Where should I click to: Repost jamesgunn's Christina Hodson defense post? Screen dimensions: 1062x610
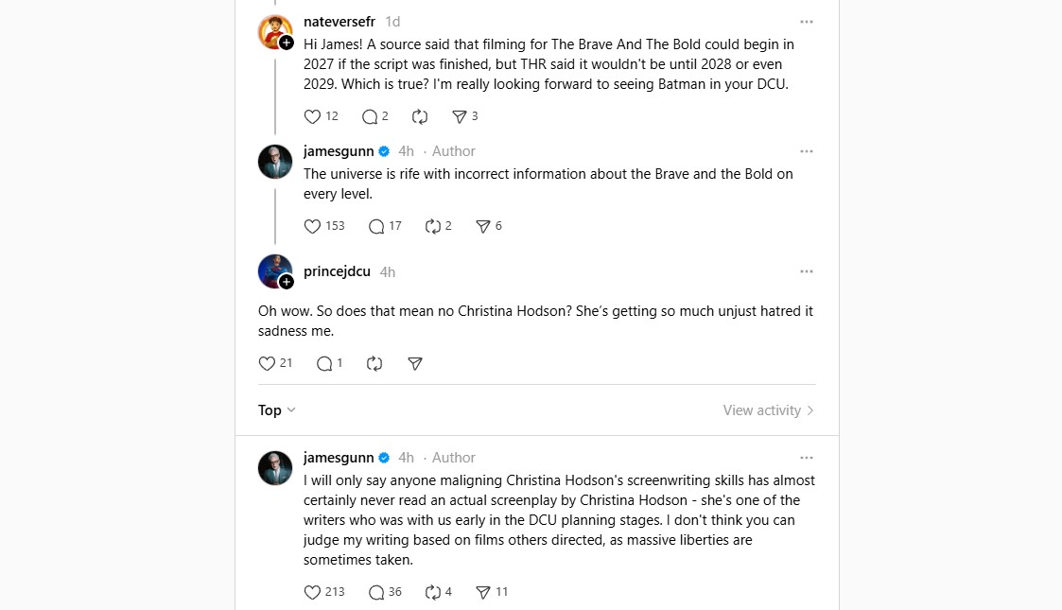pos(432,592)
